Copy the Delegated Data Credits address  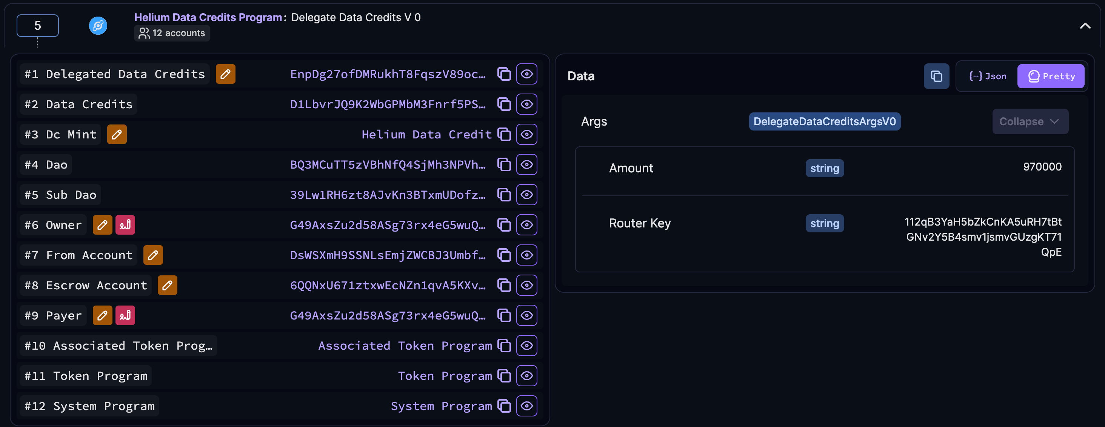click(x=504, y=74)
